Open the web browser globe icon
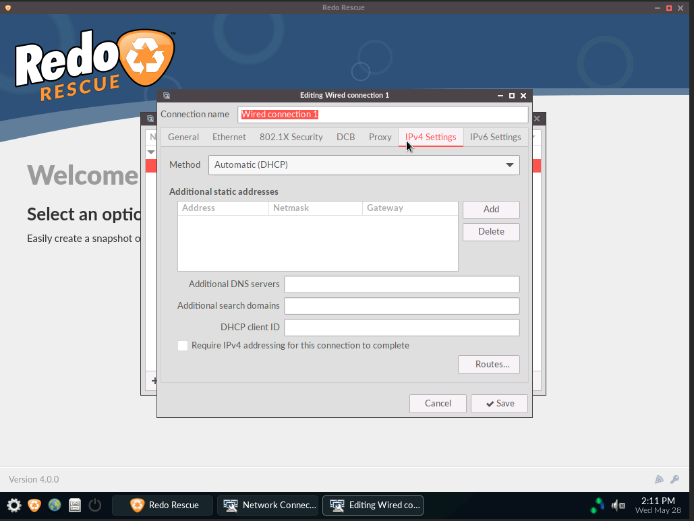This screenshot has width=694, height=521. 55,505
